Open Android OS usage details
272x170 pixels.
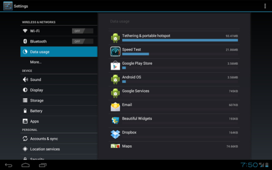(174, 79)
